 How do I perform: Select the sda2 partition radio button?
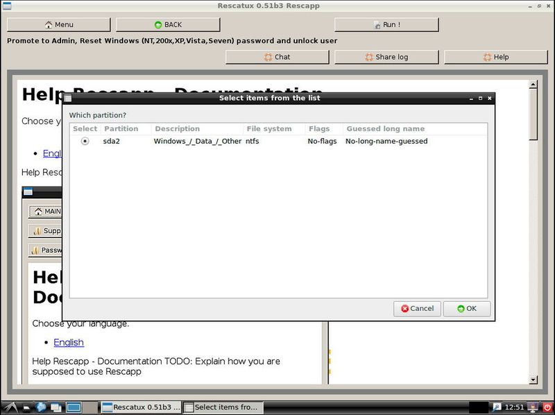click(85, 141)
